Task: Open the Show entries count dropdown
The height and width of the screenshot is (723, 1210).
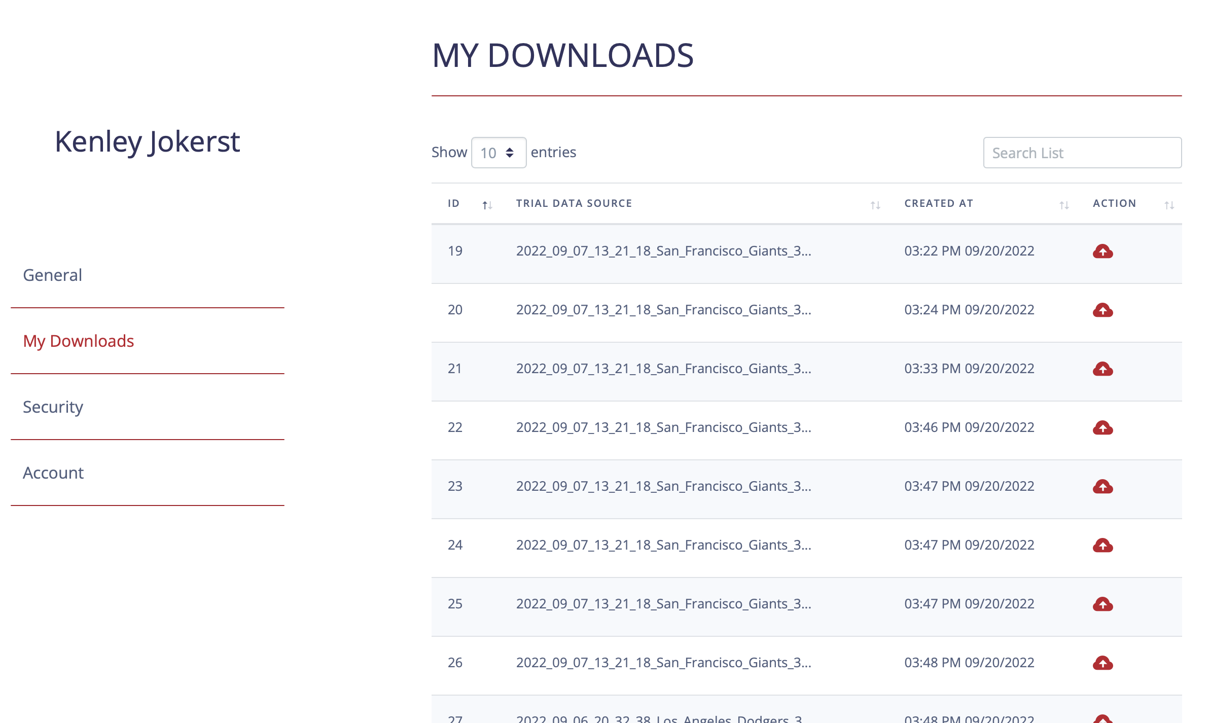Action: pyautogui.click(x=498, y=153)
